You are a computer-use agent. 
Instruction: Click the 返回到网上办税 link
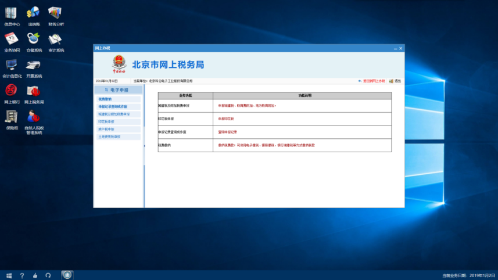pyautogui.click(x=374, y=81)
